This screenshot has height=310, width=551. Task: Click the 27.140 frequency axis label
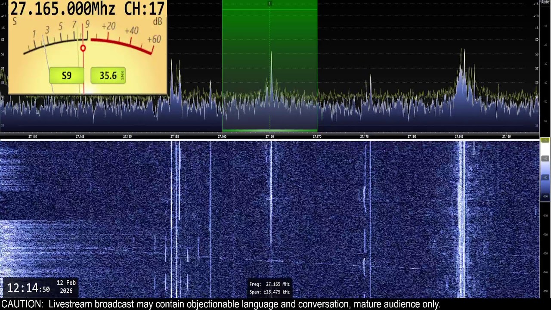(32, 136)
